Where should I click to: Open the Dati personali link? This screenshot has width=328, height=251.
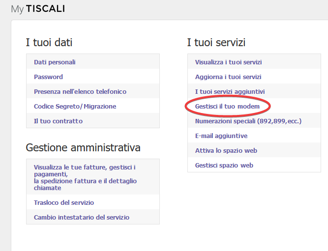[55, 62]
